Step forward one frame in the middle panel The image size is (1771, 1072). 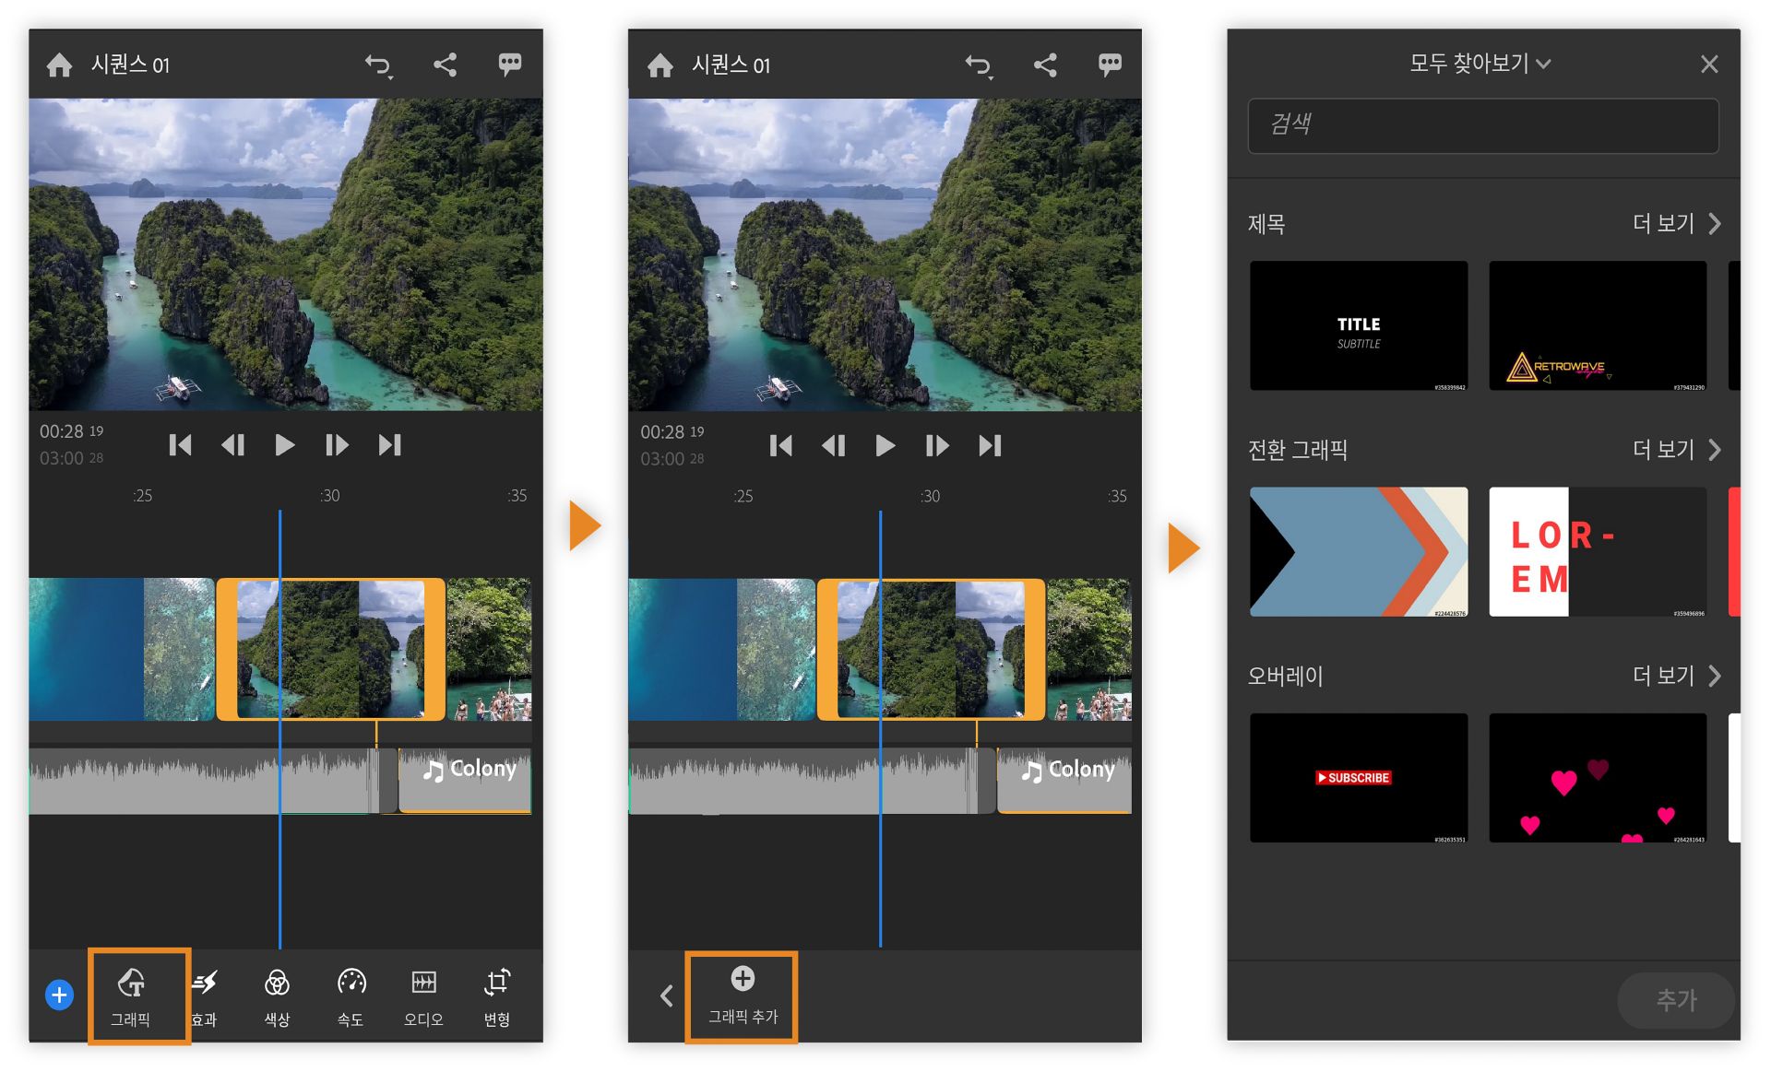click(x=936, y=446)
